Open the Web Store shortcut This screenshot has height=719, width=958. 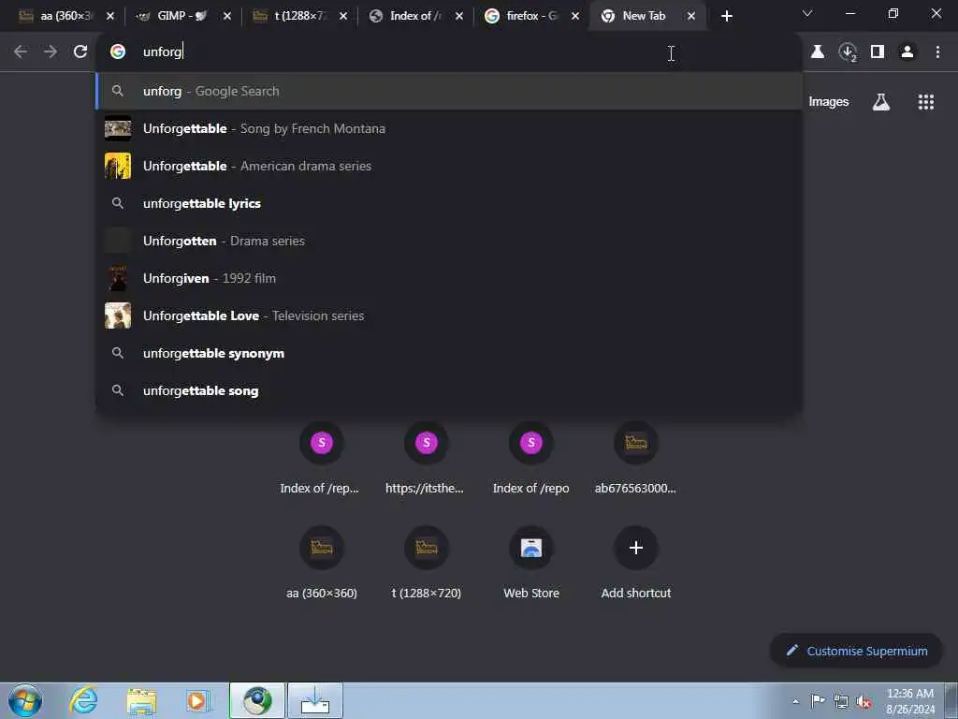pos(531,563)
